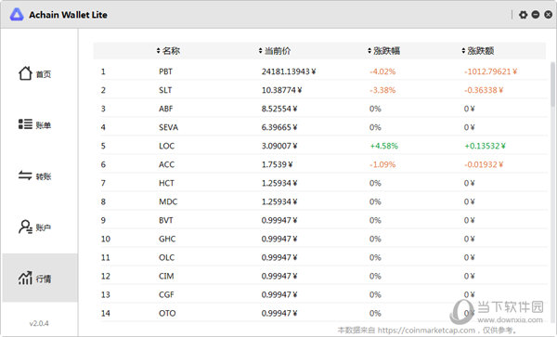Click the +4.58% change for LOC
557x337 pixels.
click(384, 146)
